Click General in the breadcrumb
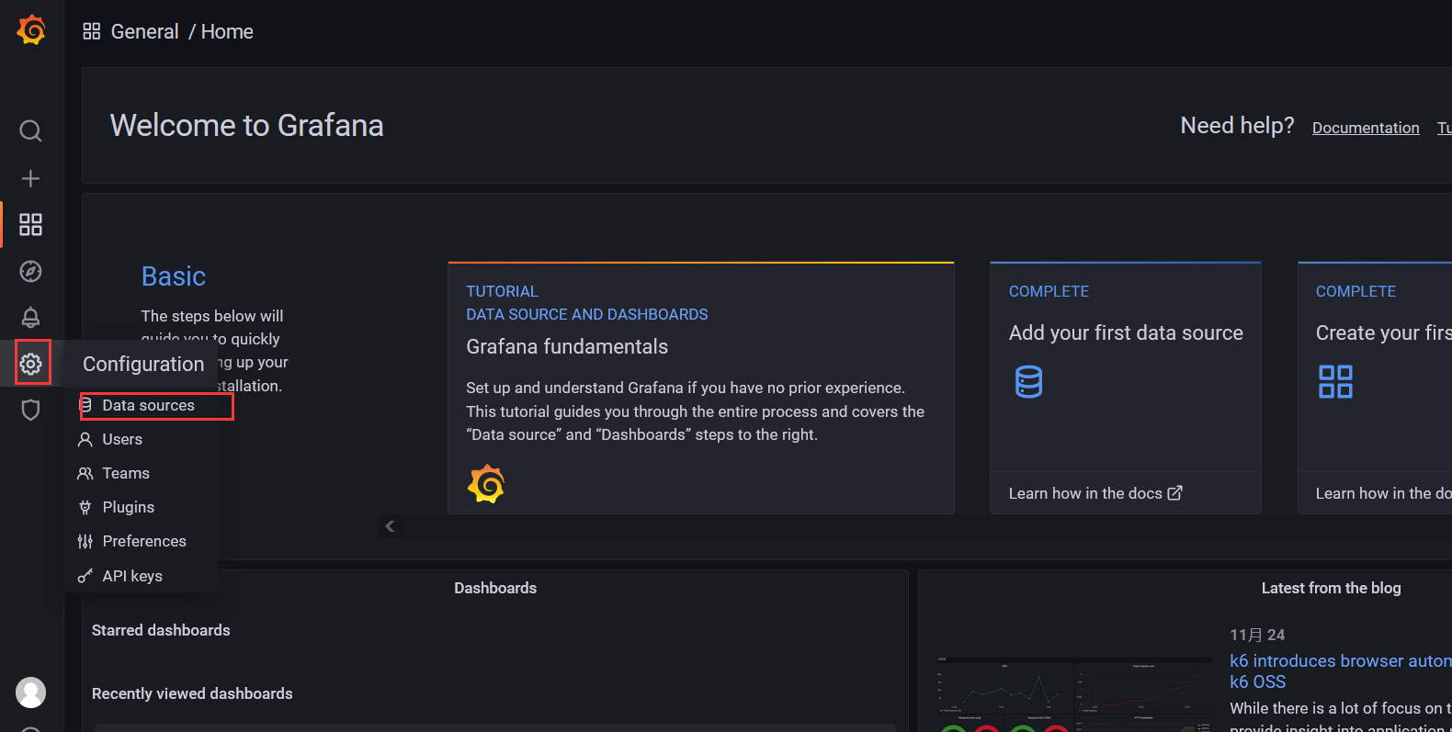The image size is (1452, 732). pyautogui.click(x=144, y=31)
